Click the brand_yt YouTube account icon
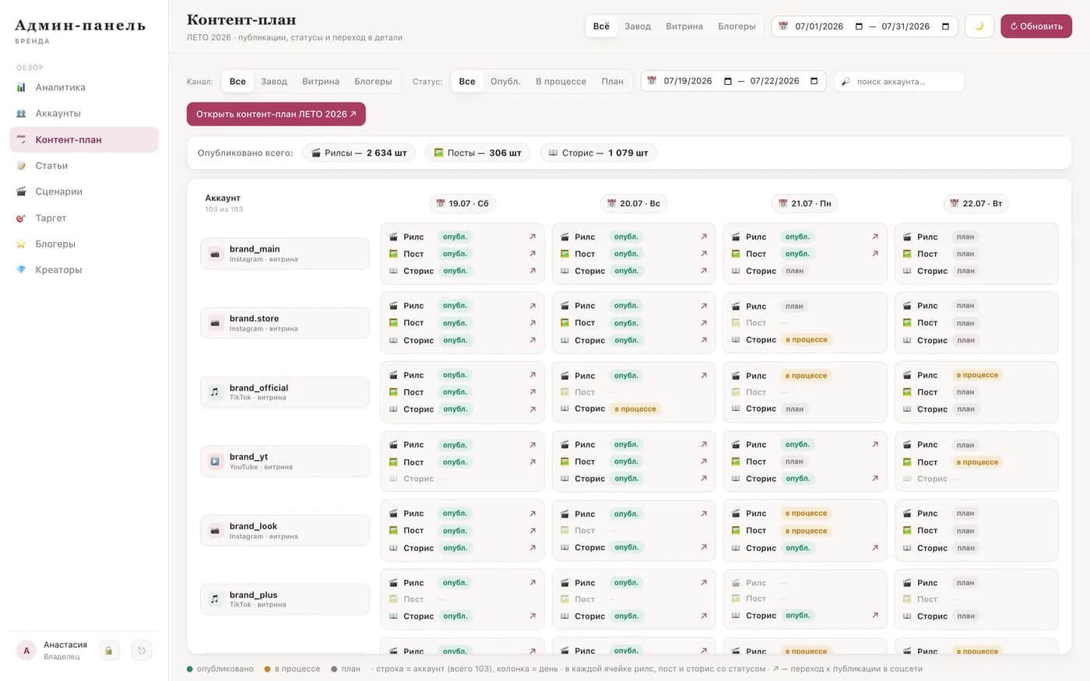Screen dimensions: 1090x681 [215, 462]
